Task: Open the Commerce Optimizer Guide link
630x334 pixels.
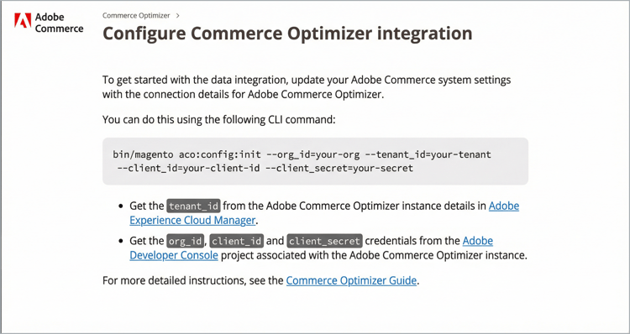Action: coord(351,280)
